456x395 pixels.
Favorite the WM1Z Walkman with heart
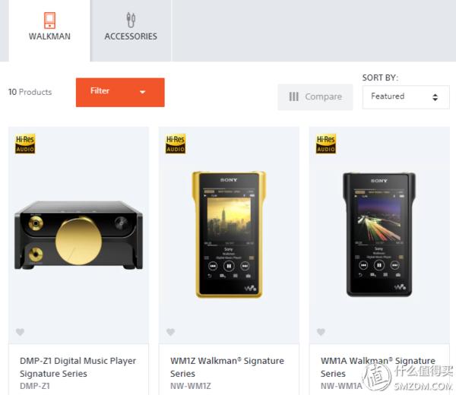170,332
